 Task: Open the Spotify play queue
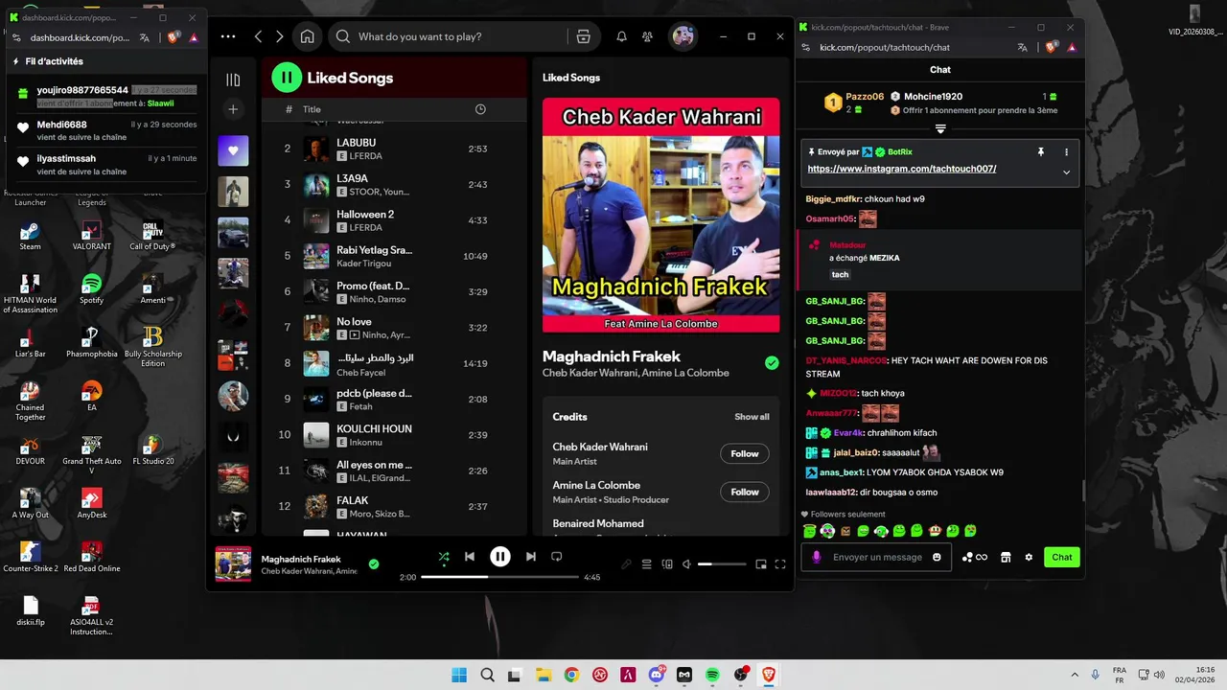pos(647,564)
